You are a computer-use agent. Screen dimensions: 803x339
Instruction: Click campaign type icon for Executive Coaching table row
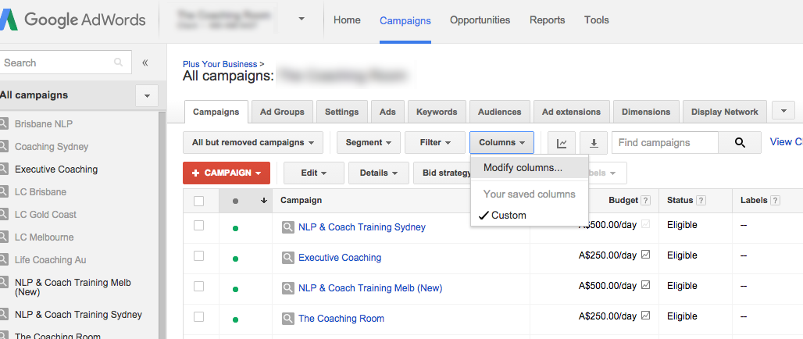pyautogui.click(x=287, y=258)
